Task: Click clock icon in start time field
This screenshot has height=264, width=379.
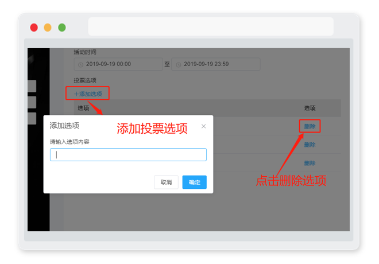Action: [x=81, y=64]
